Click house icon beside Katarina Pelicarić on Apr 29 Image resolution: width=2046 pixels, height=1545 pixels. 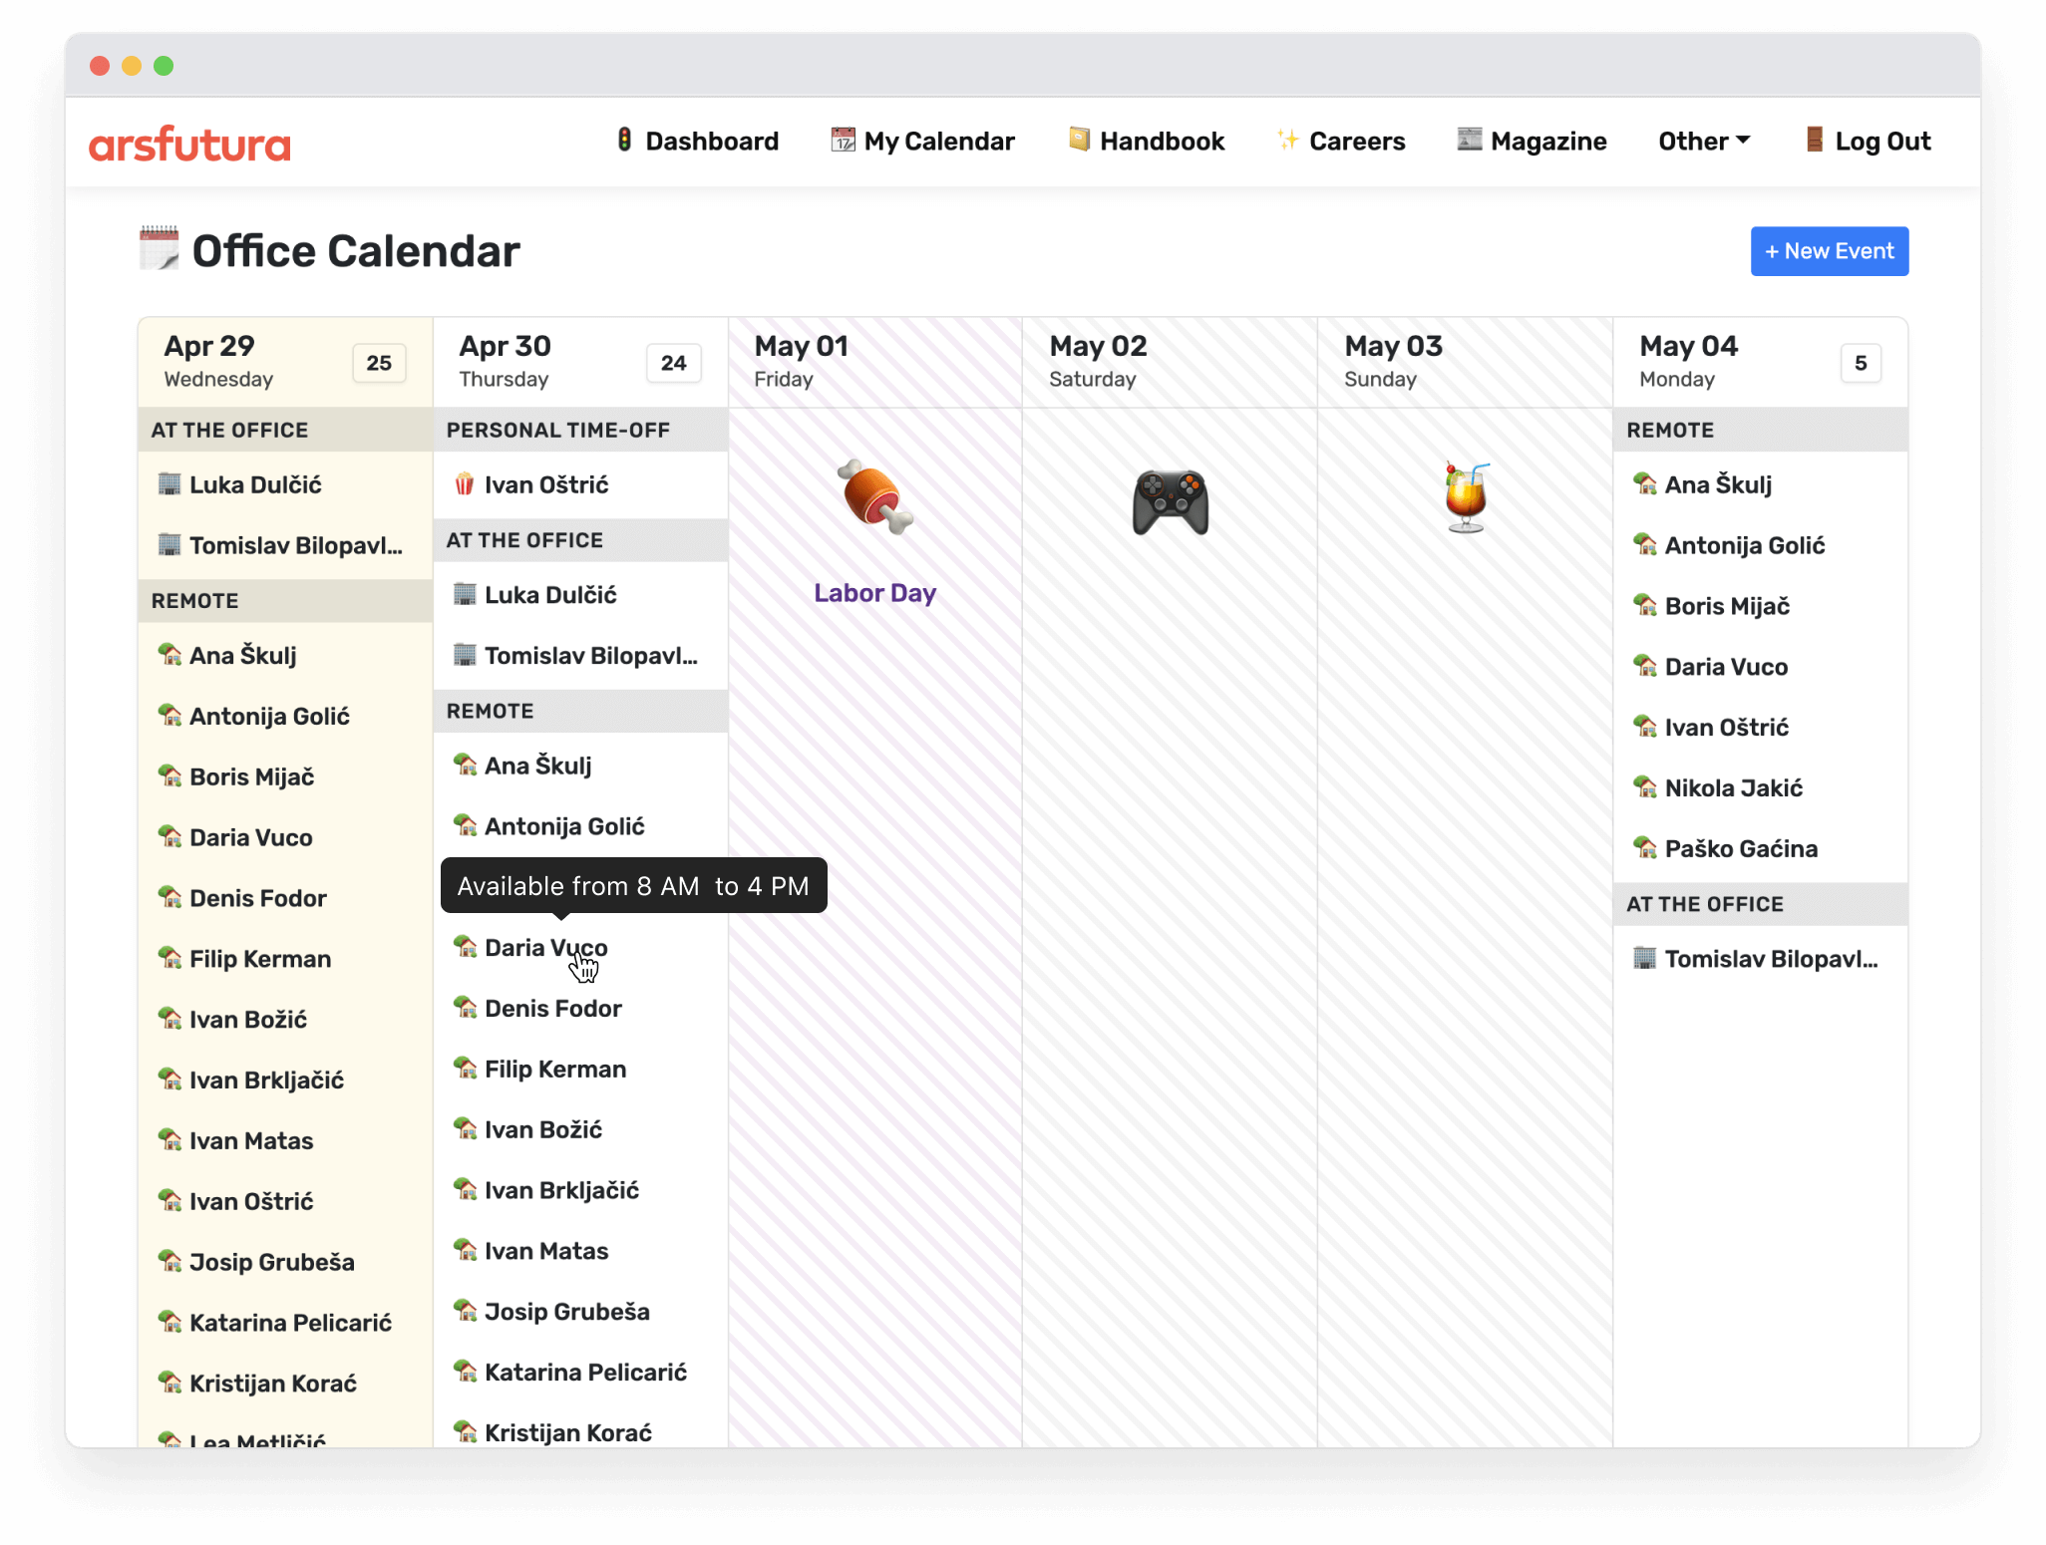[170, 1322]
